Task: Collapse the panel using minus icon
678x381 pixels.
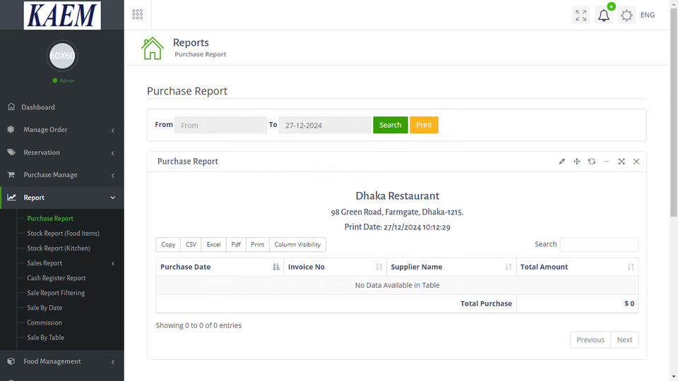Action: click(x=607, y=162)
